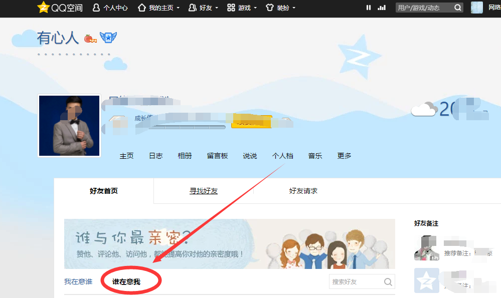Switch to the 好友请求 tab
The image size is (501, 298).
click(x=303, y=191)
